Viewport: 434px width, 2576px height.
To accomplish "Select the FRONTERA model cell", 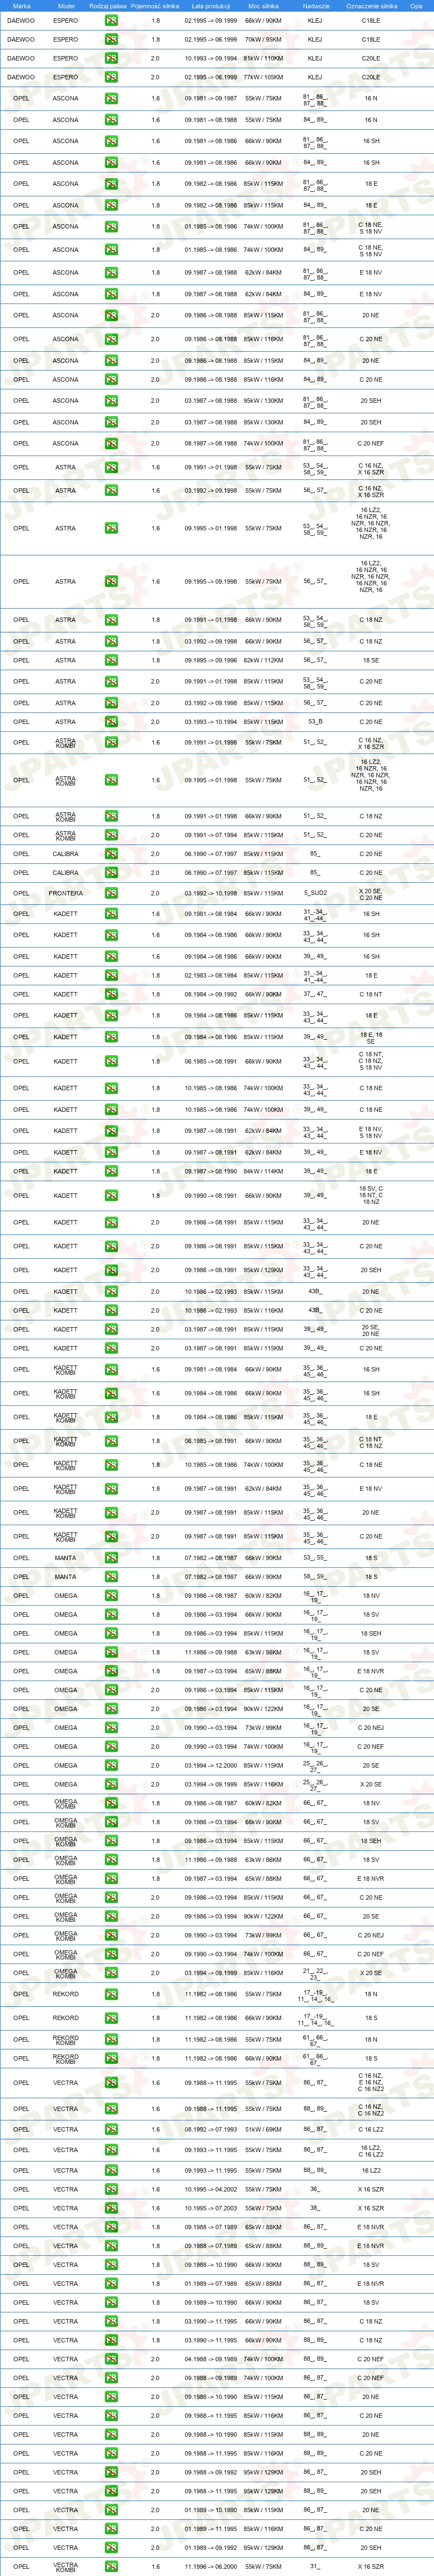I will [x=65, y=893].
